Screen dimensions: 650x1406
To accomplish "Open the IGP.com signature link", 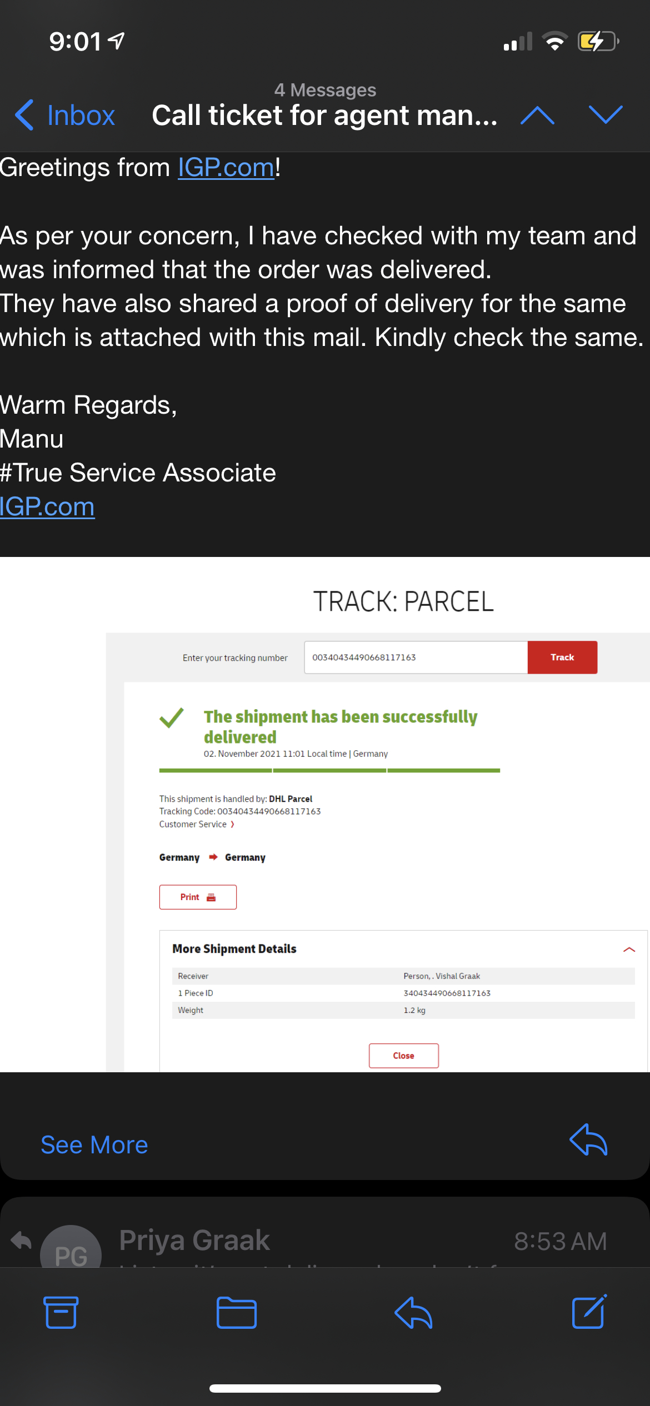I will point(47,507).
